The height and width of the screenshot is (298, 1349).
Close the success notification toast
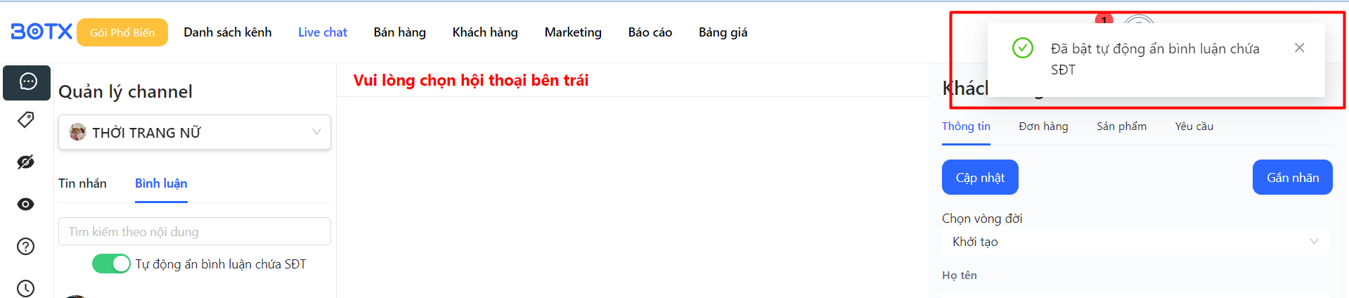1299,48
